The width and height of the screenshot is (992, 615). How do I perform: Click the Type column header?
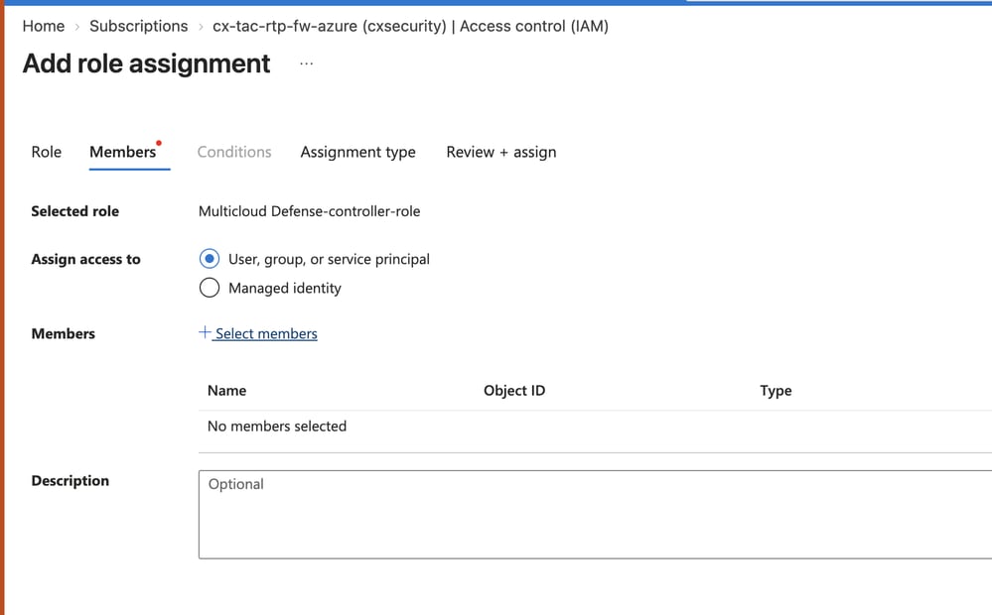(776, 391)
